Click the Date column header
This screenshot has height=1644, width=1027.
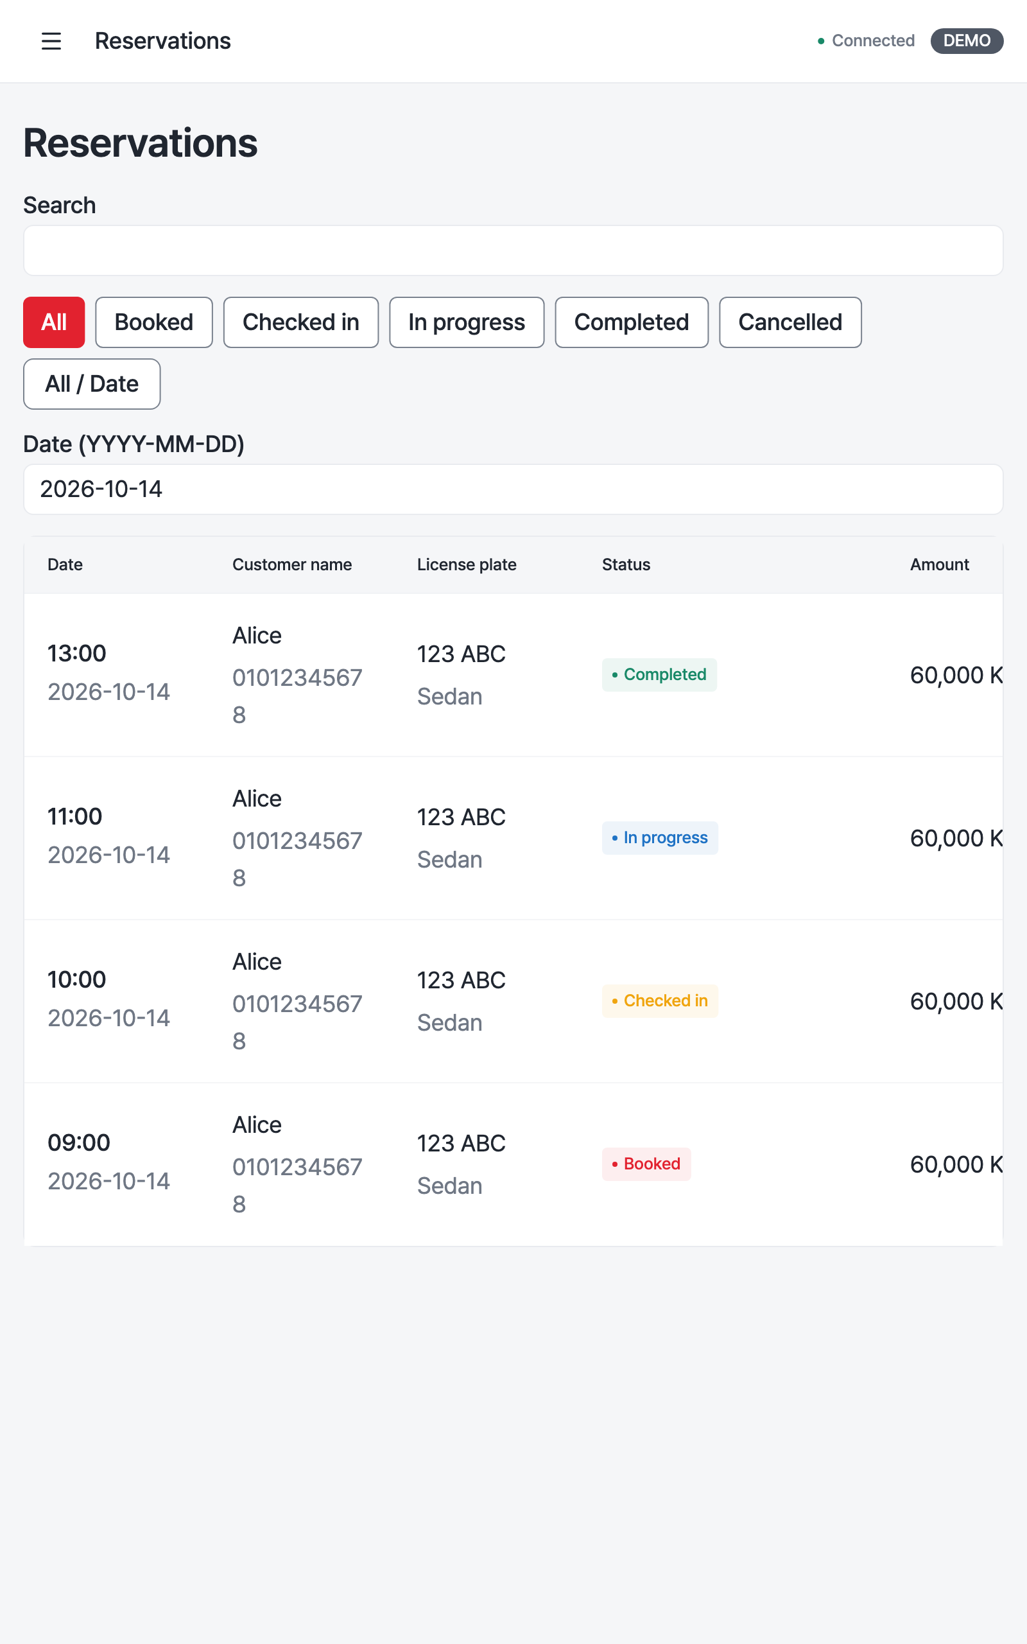click(65, 564)
